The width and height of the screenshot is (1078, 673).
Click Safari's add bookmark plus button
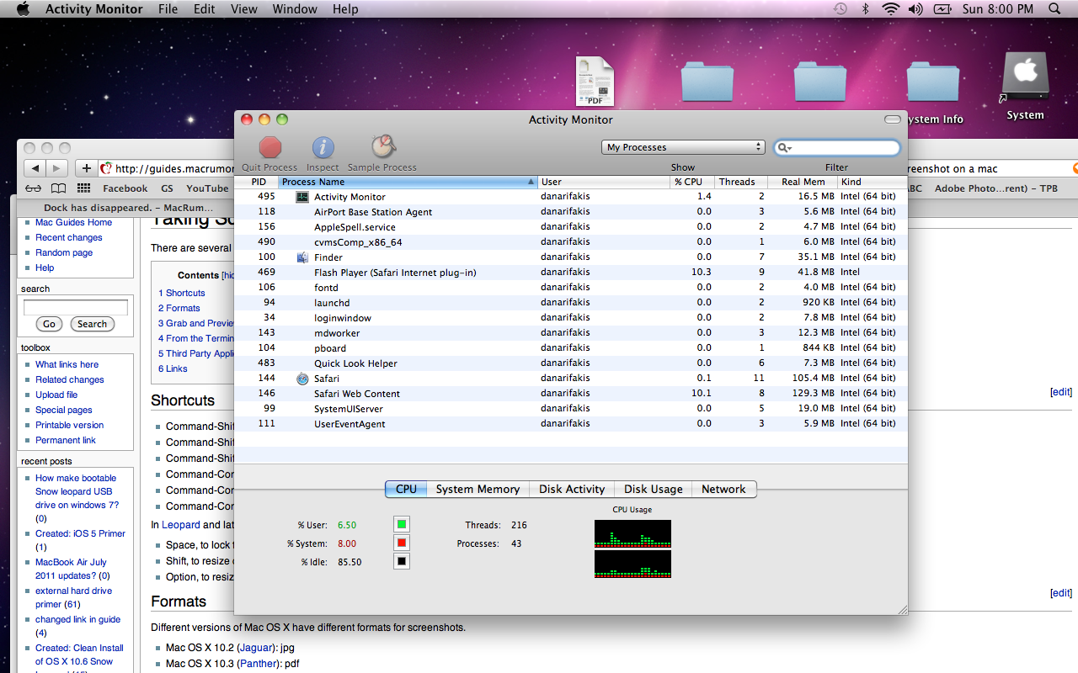86,168
